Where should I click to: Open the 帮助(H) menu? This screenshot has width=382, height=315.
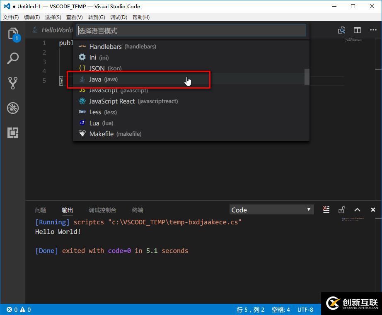coord(141,17)
